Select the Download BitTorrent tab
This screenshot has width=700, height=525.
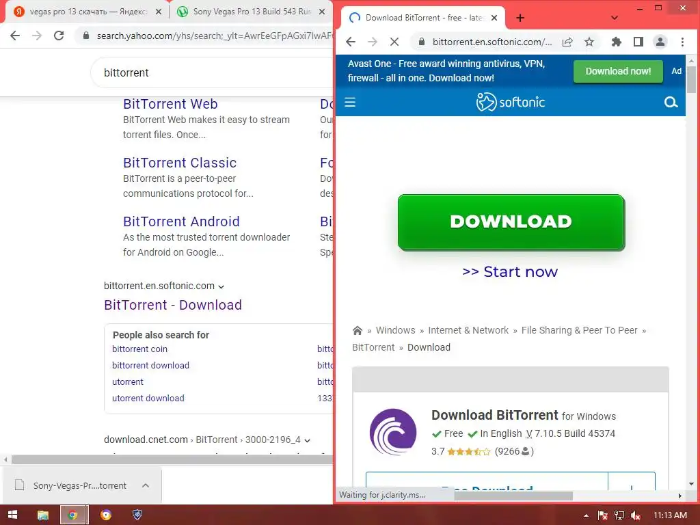(422, 18)
